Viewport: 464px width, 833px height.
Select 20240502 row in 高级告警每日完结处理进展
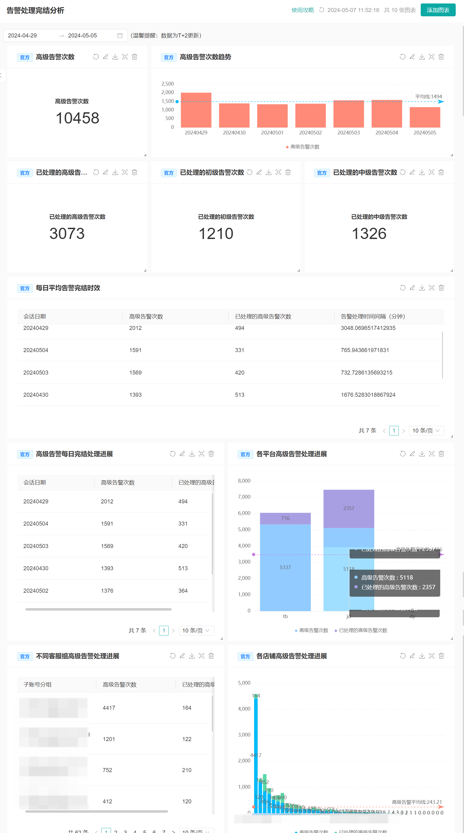click(x=114, y=591)
